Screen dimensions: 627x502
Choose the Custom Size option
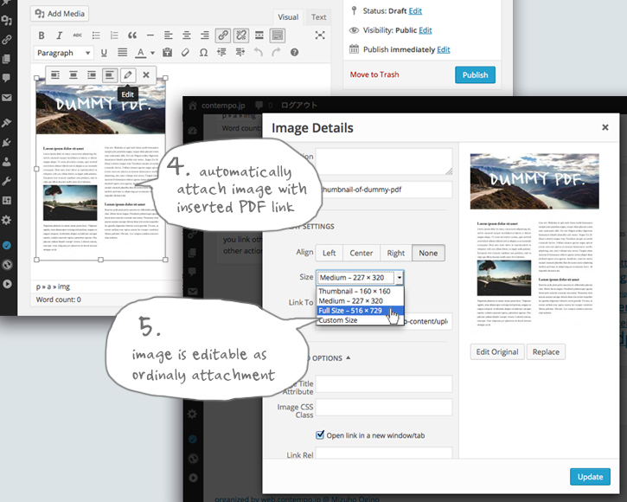[x=361, y=320]
